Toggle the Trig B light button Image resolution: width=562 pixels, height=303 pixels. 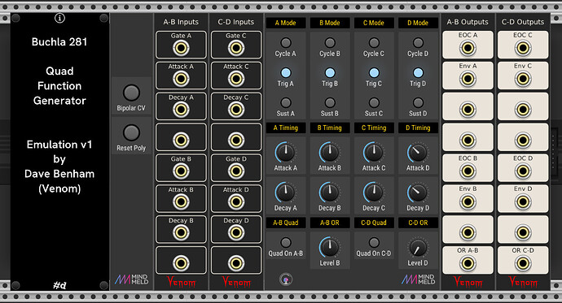coord(330,73)
